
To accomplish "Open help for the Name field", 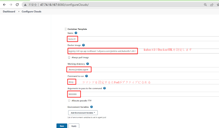I will [76, 33].
